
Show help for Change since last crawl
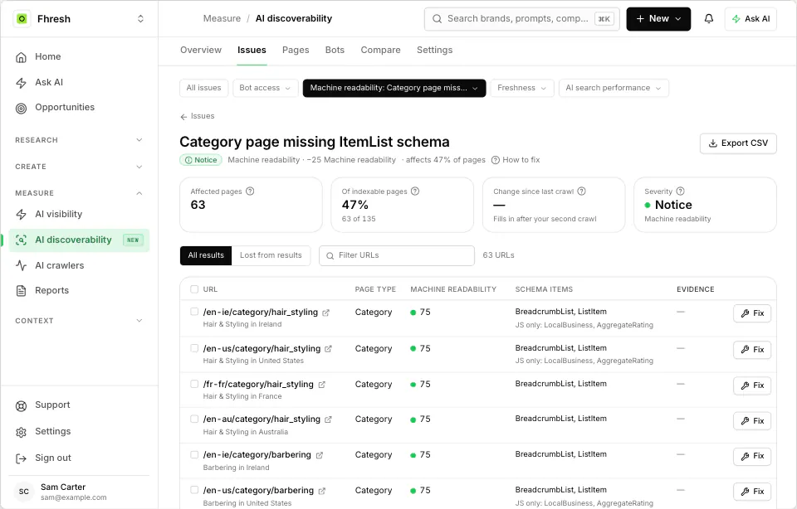tap(581, 191)
